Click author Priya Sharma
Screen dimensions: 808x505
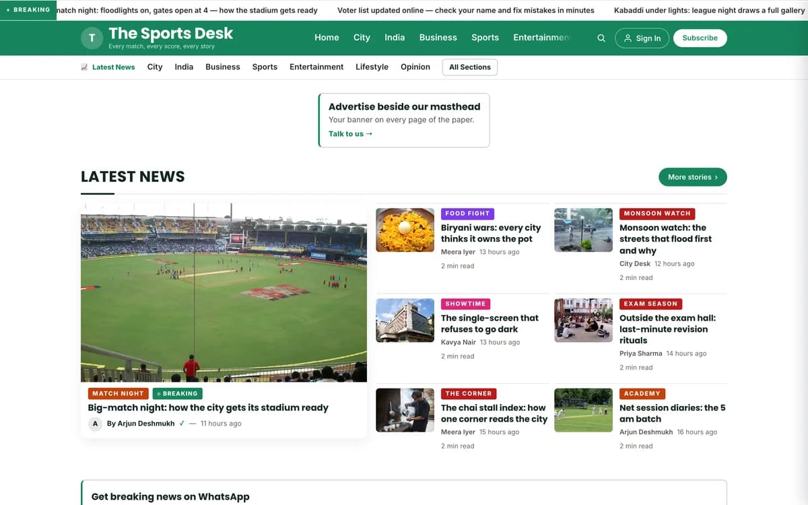click(x=641, y=353)
